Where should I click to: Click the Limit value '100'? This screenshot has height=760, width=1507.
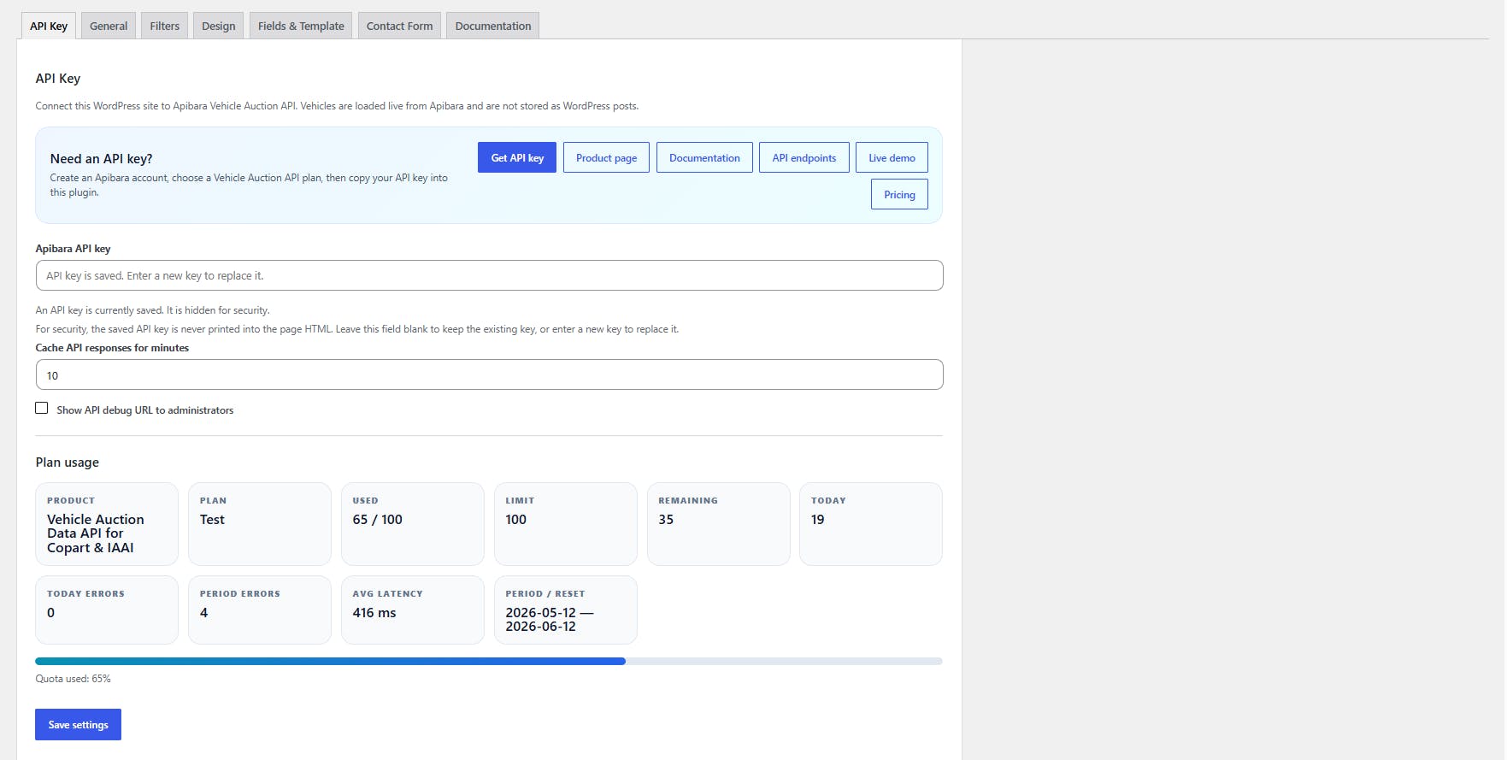pyautogui.click(x=516, y=520)
